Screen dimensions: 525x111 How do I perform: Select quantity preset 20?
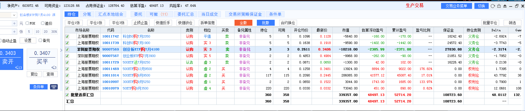(46, 32)
